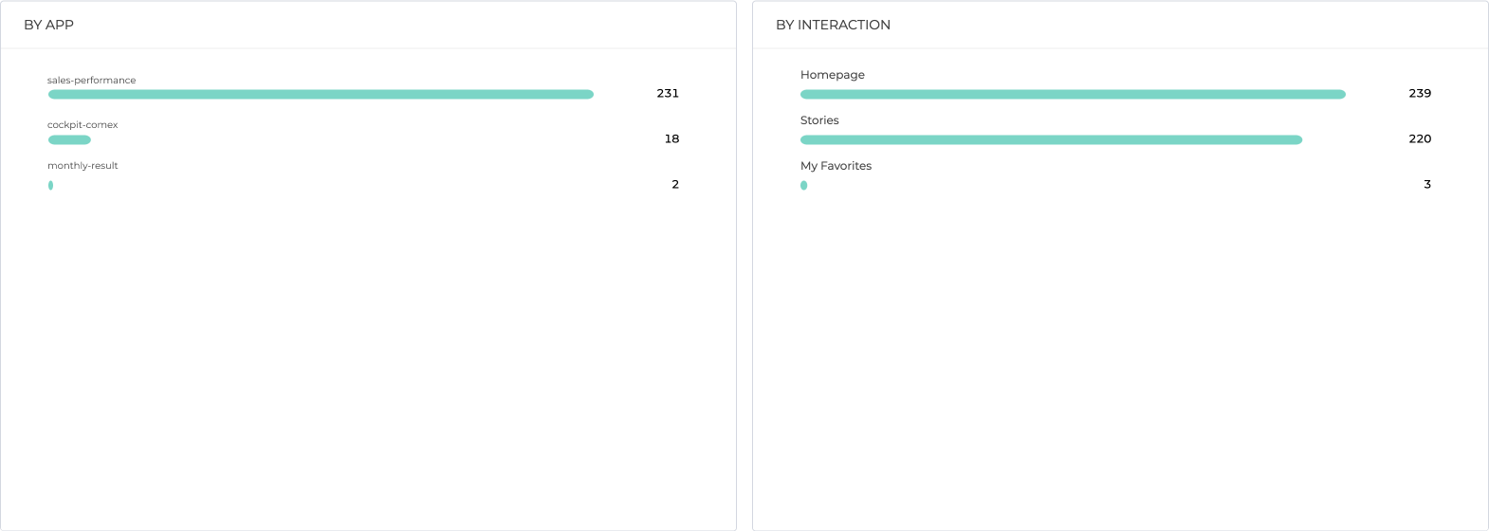Click the 3 count for My Favorites

click(1427, 184)
